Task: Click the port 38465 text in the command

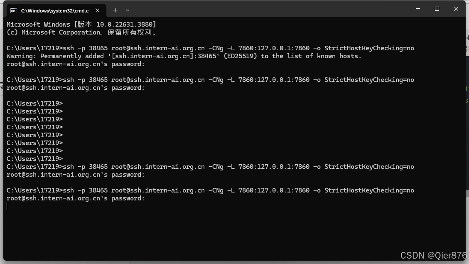Action: (x=98, y=48)
